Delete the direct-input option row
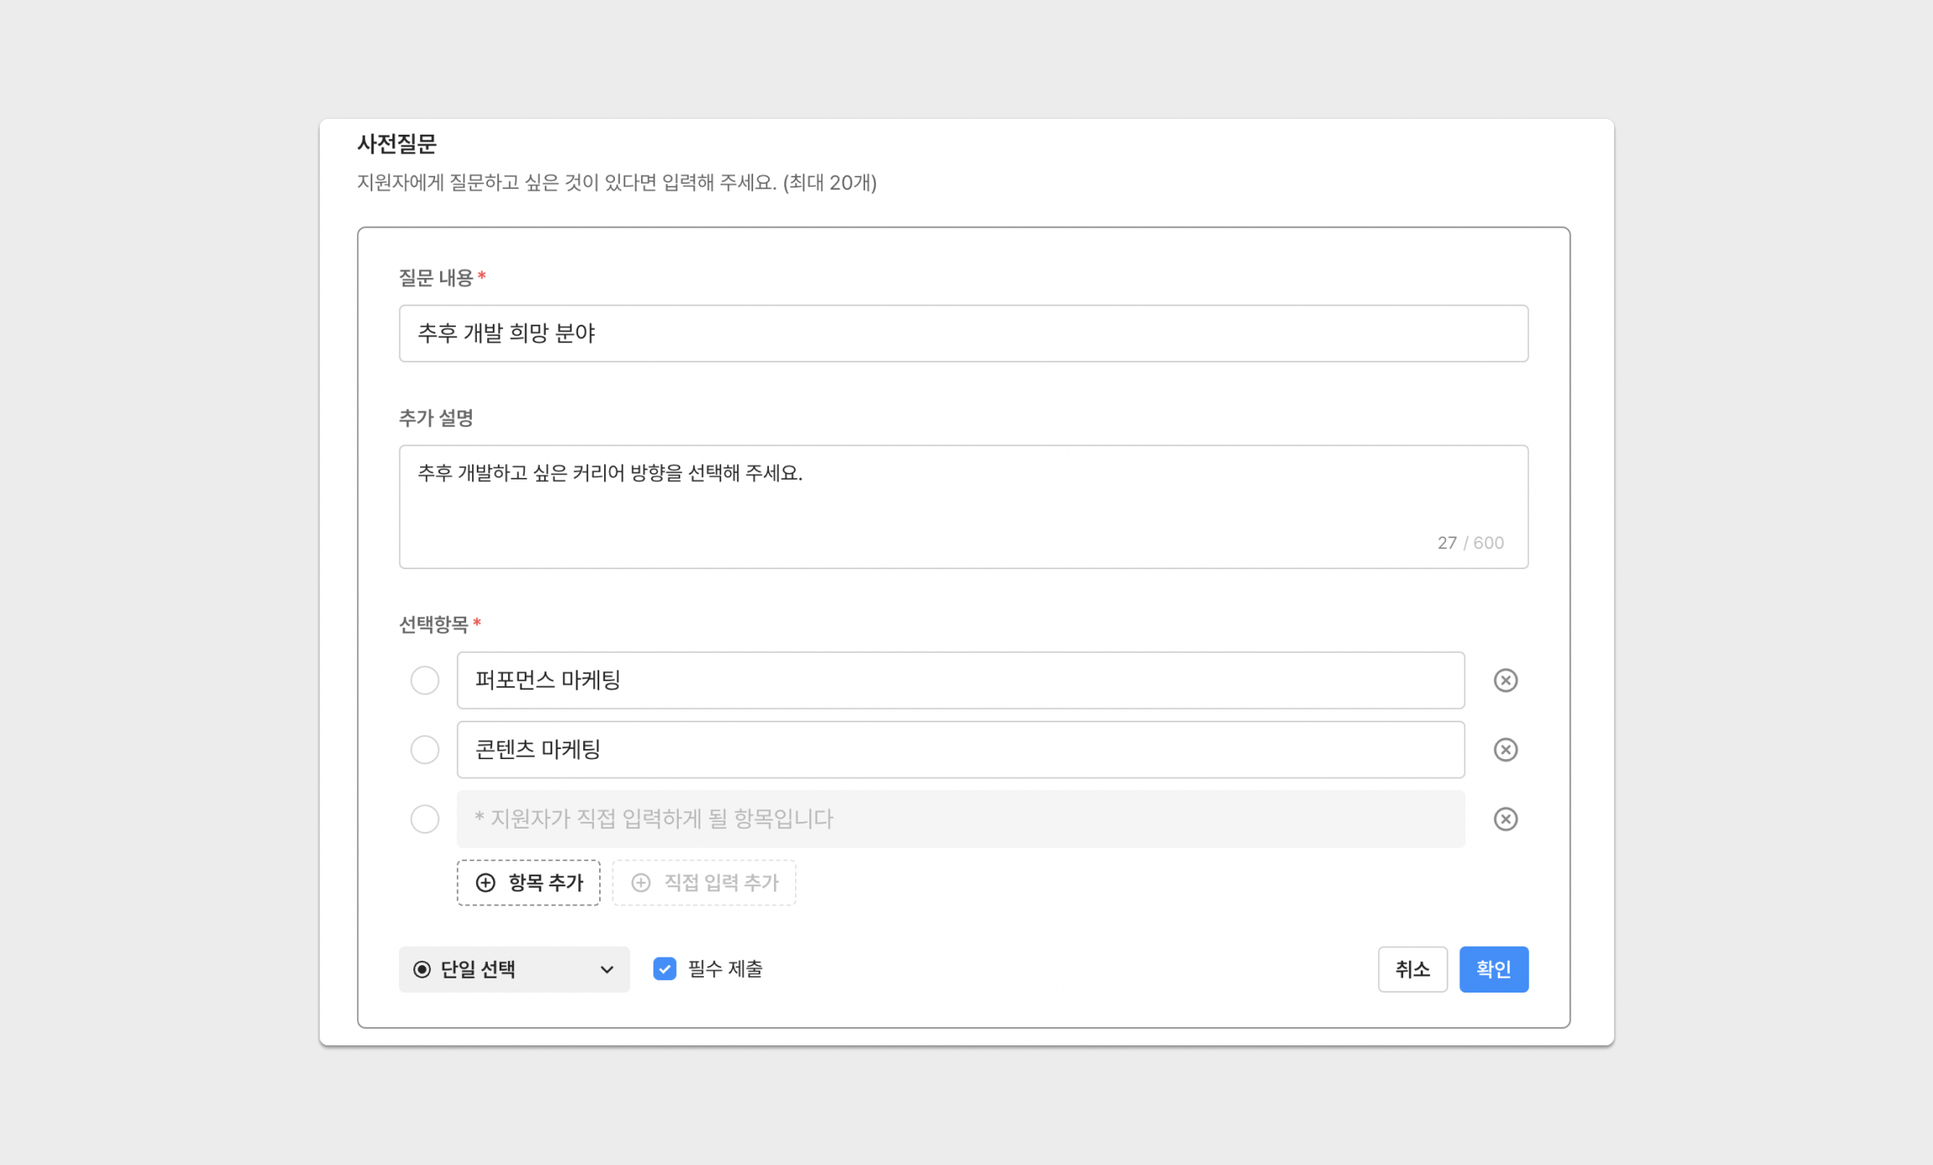 [1505, 819]
